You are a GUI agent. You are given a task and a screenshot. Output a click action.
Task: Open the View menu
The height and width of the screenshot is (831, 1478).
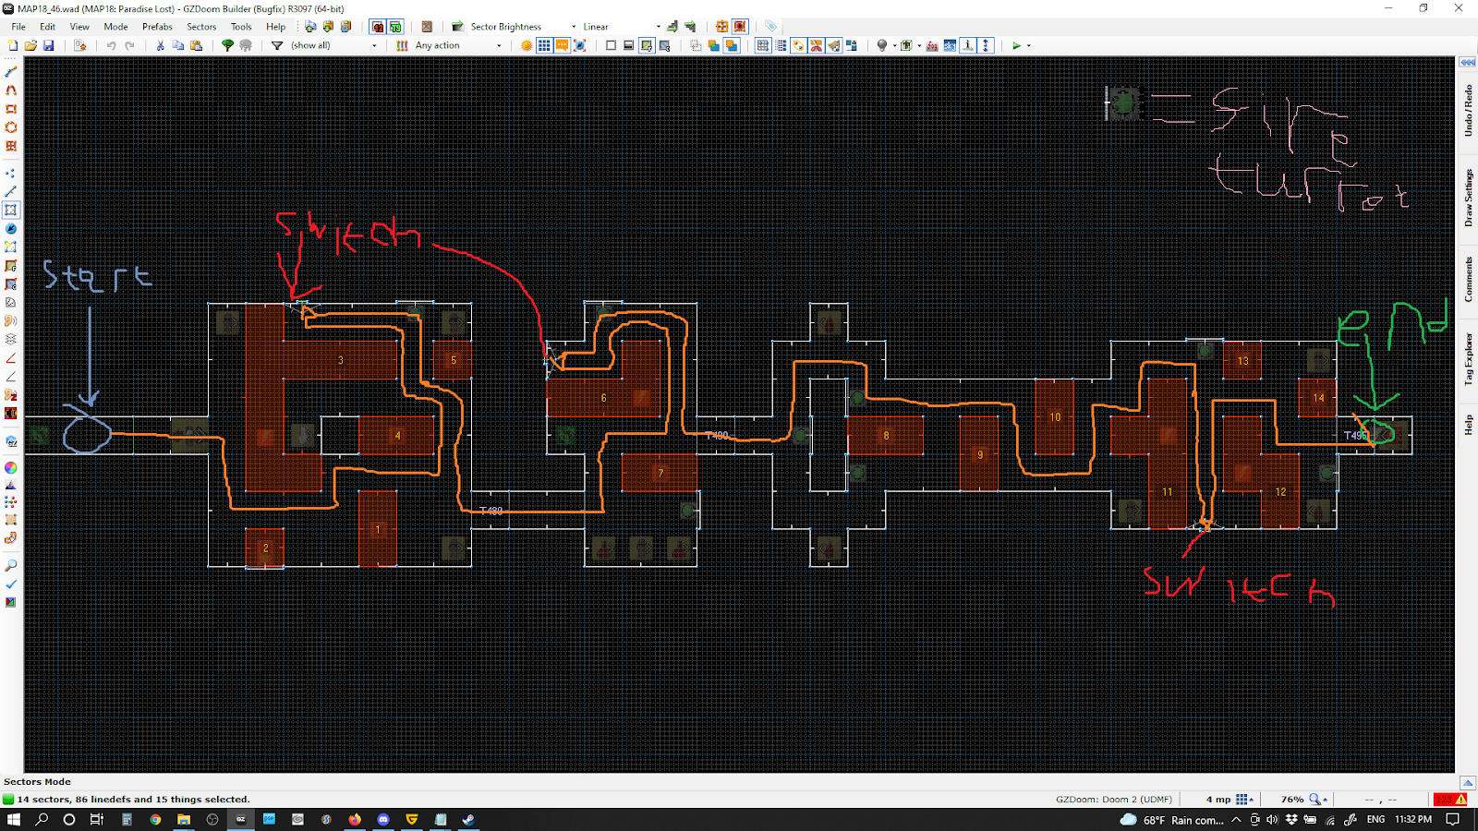[x=79, y=27]
